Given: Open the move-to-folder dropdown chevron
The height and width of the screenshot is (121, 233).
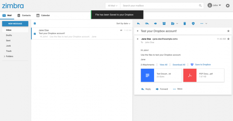Looking at the screenshot, I should [177, 24].
